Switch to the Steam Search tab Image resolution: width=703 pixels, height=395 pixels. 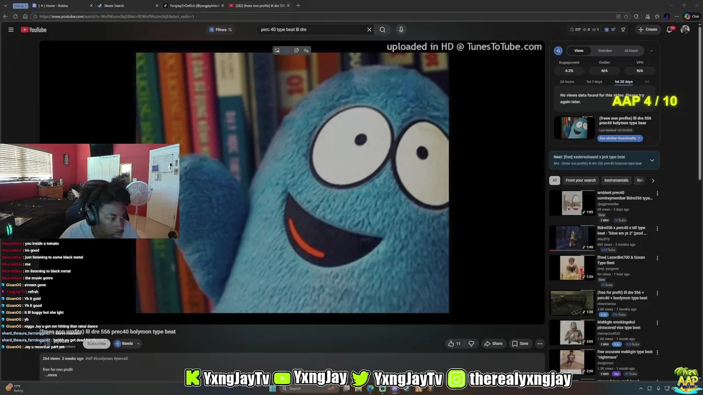pyautogui.click(x=127, y=5)
